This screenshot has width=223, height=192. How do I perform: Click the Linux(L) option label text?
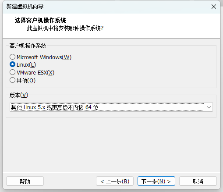[x=26, y=65]
